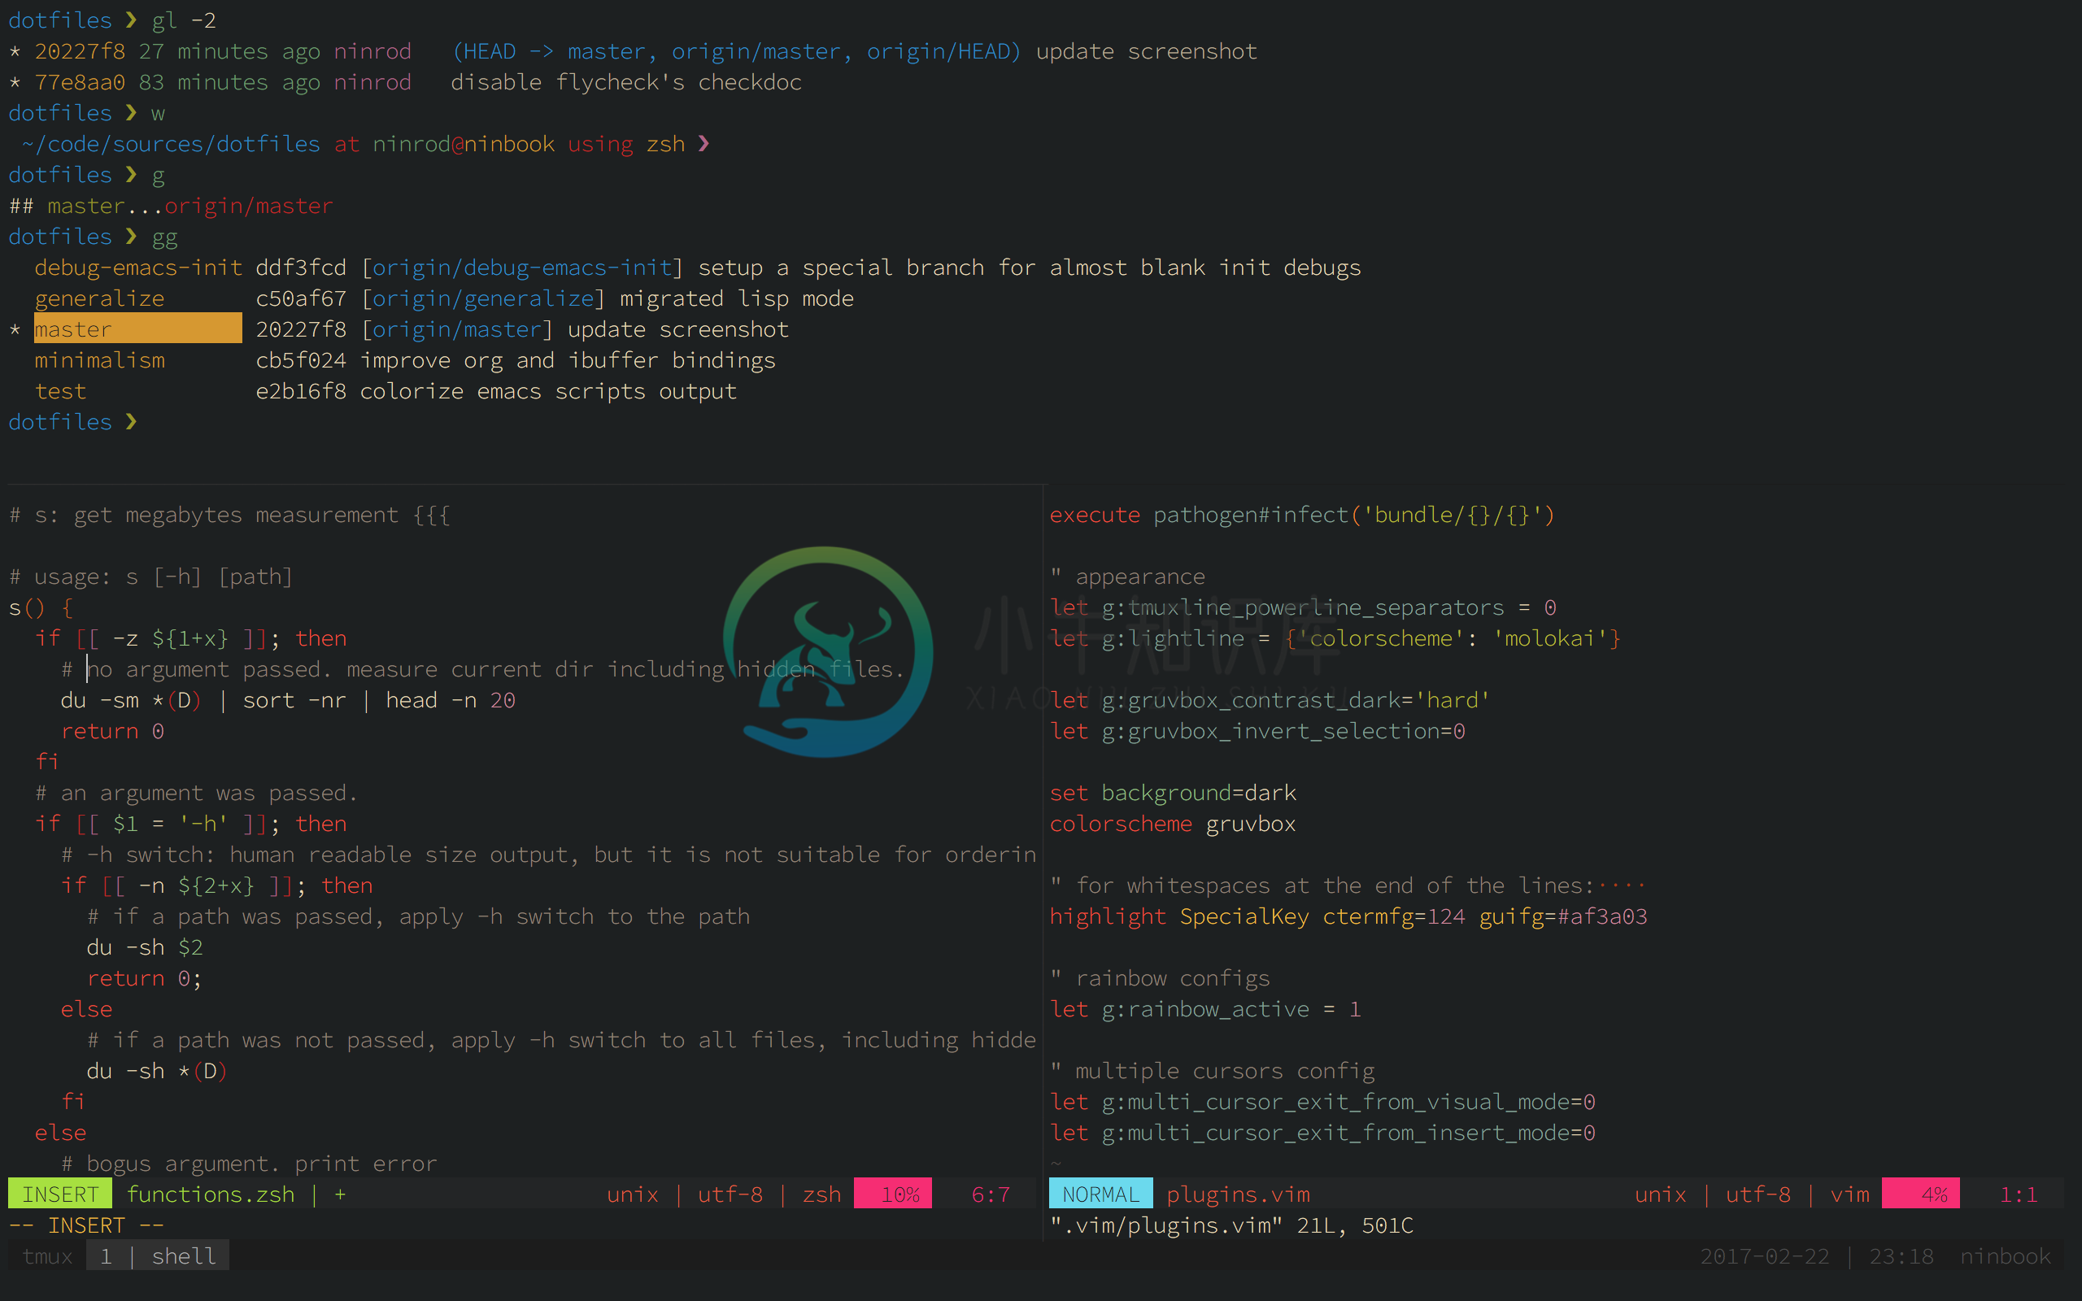Click the 'du -sm *(D) | sort -nr' line
The width and height of the screenshot is (2082, 1301).
288,701
